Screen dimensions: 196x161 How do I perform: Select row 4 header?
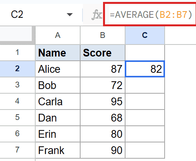[x=17, y=101]
